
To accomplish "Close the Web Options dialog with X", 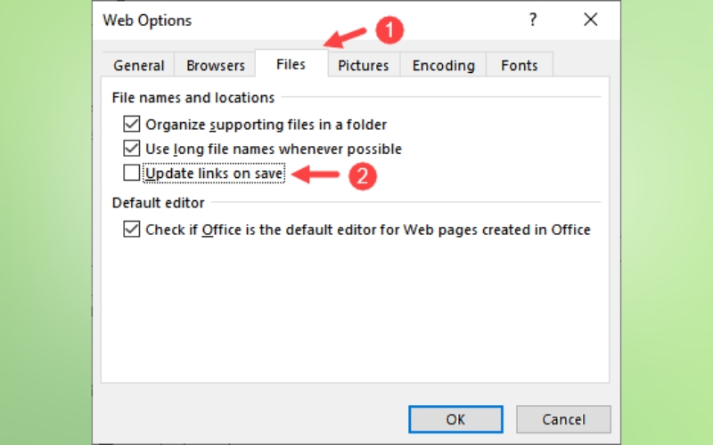I will (x=589, y=20).
